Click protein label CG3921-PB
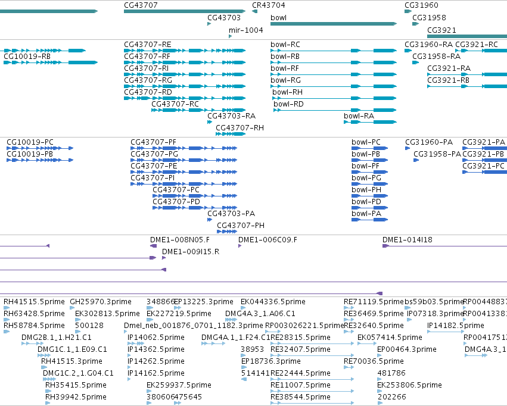The width and height of the screenshot is (507, 406). point(483,154)
